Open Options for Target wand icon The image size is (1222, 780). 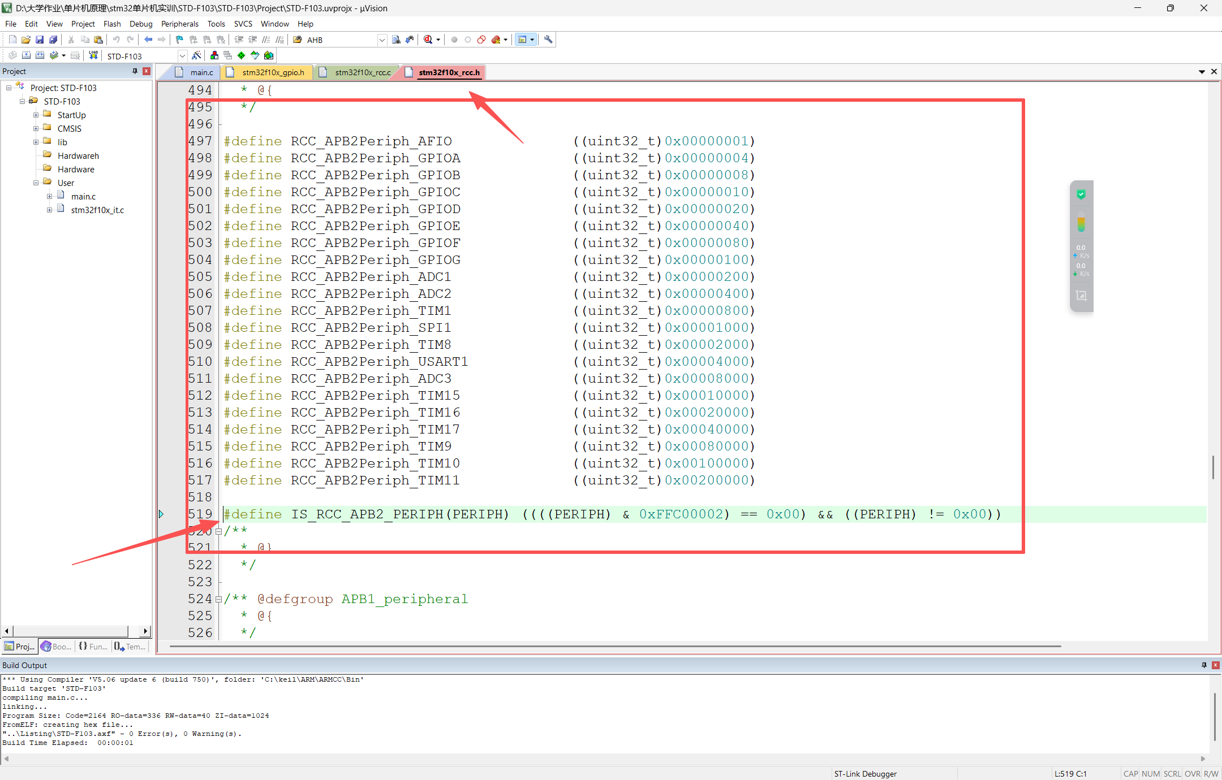point(196,55)
